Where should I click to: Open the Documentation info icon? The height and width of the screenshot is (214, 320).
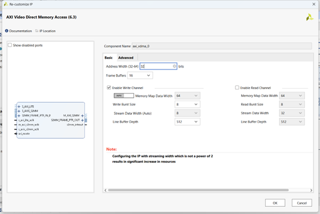tap(7, 31)
